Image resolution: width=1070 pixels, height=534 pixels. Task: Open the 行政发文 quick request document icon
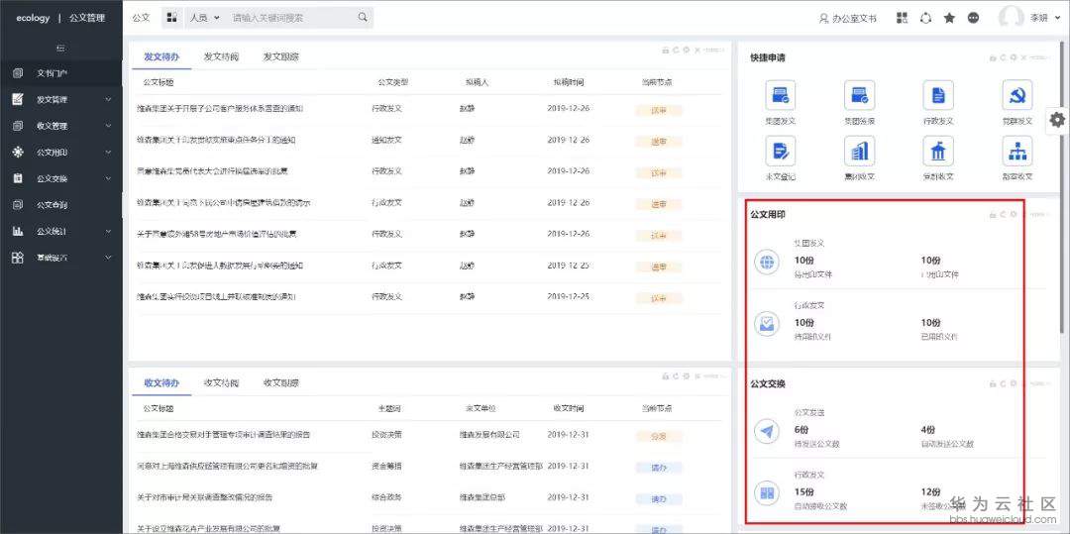coord(938,95)
